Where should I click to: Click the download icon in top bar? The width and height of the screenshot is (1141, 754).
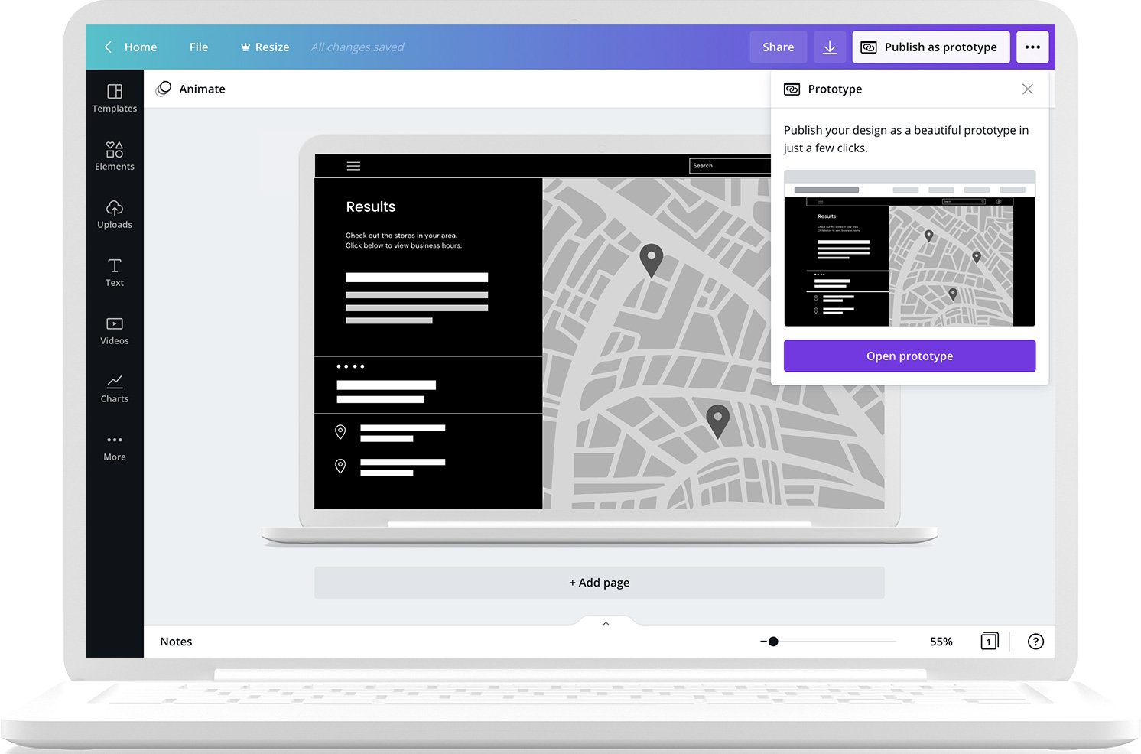tap(830, 47)
